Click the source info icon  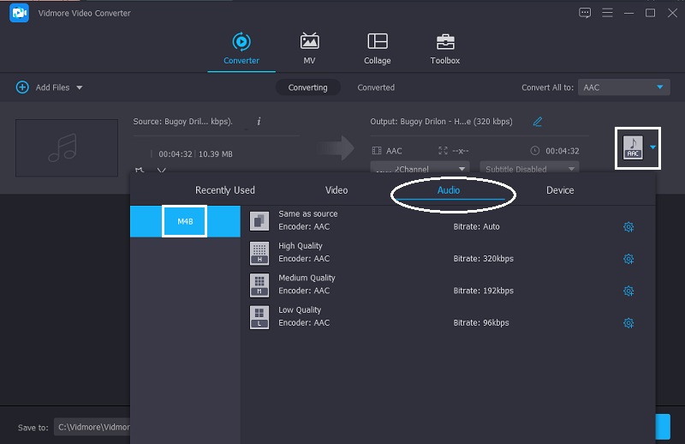coord(259,122)
